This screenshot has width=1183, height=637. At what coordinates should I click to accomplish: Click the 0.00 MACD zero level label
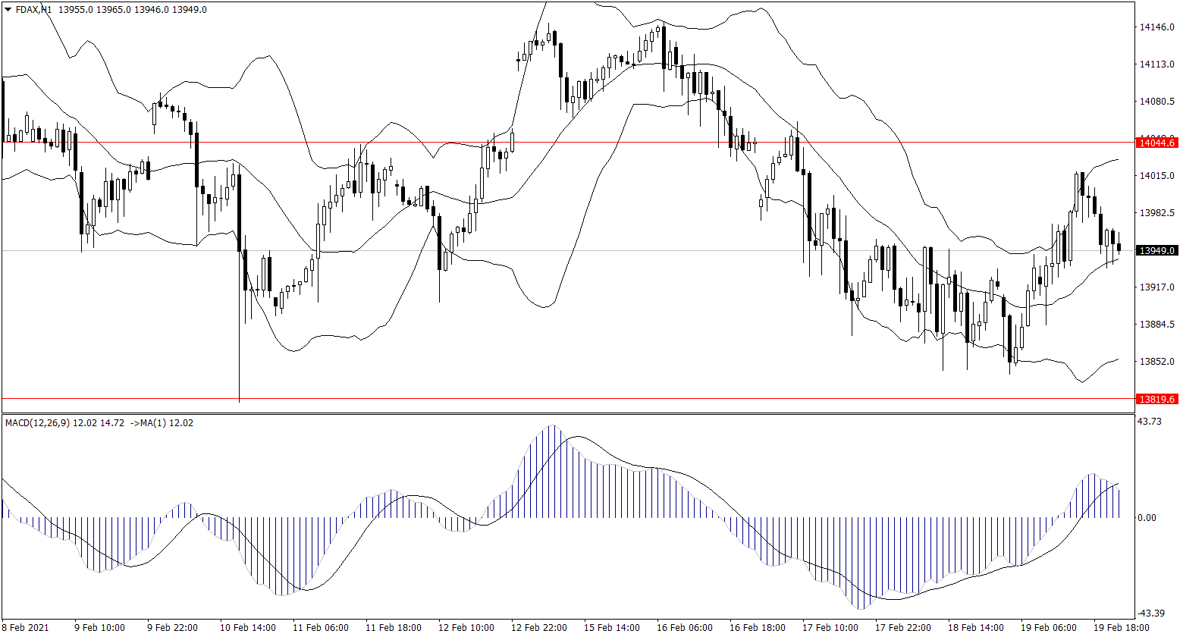(x=1147, y=518)
